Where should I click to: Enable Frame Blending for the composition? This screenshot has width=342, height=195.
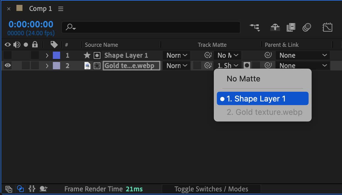291,28
